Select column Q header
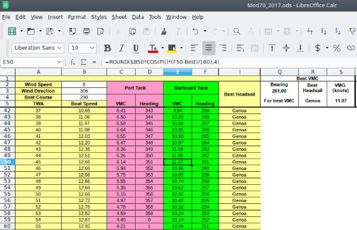The height and width of the screenshot is (230, 357). tap(280, 72)
